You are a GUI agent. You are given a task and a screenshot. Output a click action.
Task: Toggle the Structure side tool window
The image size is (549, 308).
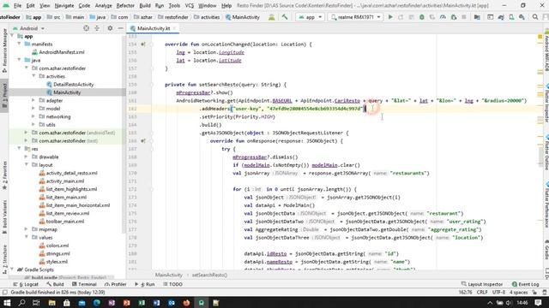pyautogui.click(x=4, y=259)
